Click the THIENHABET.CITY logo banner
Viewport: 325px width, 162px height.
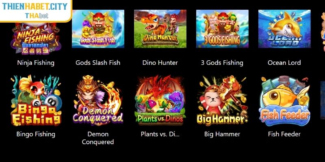pos(36,11)
